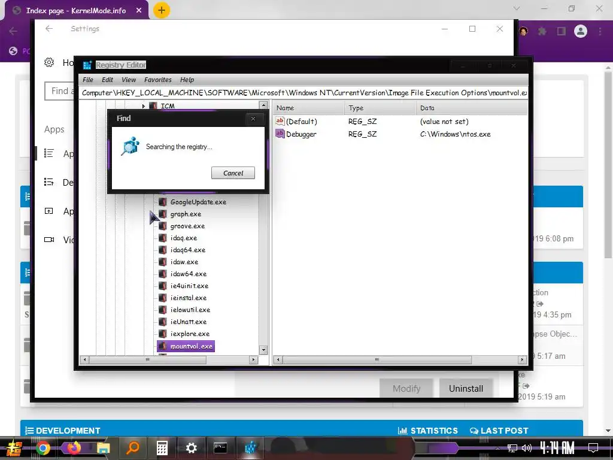This screenshot has height=460, width=613.
Task: Sort values by the Type column
Action: (x=380, y=108)
